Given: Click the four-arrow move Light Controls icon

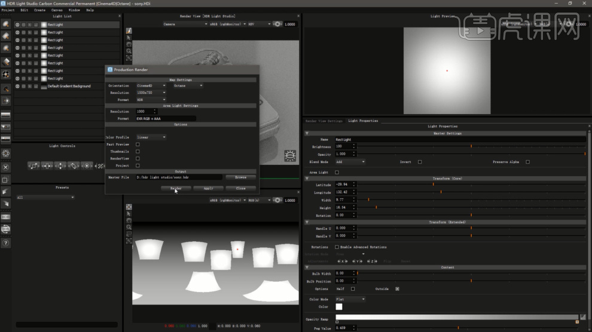Looking at the screenshot, I should [60, 166].
